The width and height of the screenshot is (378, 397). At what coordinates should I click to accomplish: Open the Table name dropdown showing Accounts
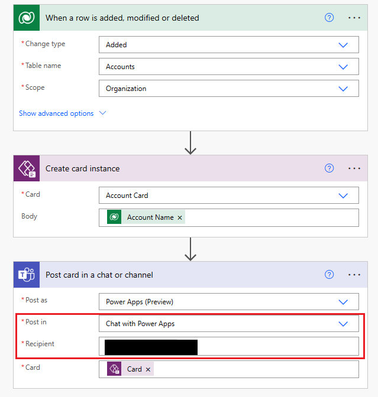pos(229,67)
